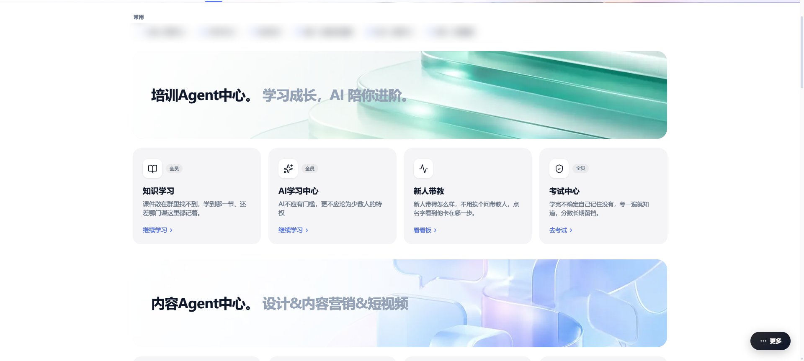Select the 知识学习 card title
Viewport: 804px width, 361px height.
[x=158, y=191]
